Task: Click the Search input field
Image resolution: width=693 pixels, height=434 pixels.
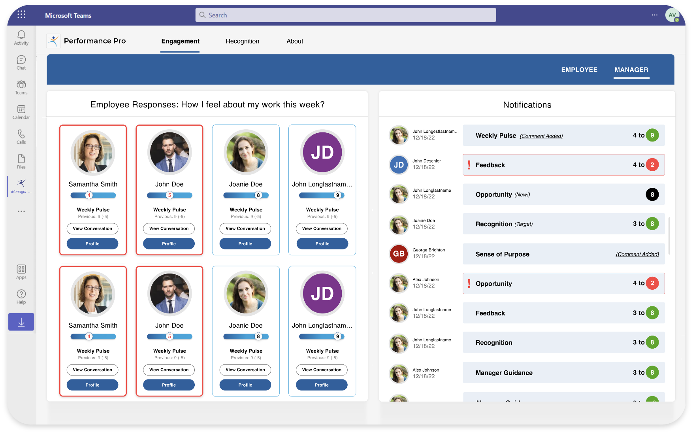Action: click(346, 15)
